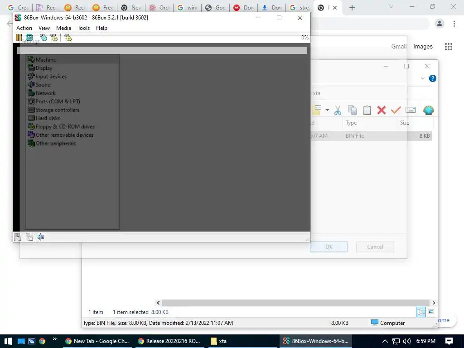Switch to New Tab - Google Chrome taskbar item
The height and width of the screenshot is (348, 464).
click(x=98, y=341)
